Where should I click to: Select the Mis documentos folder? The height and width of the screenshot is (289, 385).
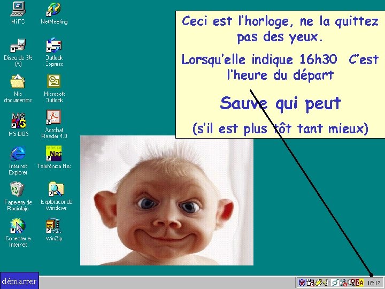(x=18, y=88)
